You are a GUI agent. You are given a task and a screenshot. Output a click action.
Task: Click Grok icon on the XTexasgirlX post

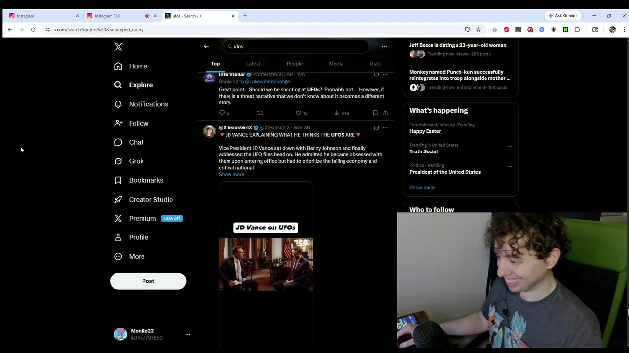(x=376, y=128)
